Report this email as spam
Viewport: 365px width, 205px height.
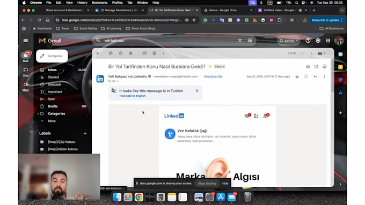pos(121,54)
